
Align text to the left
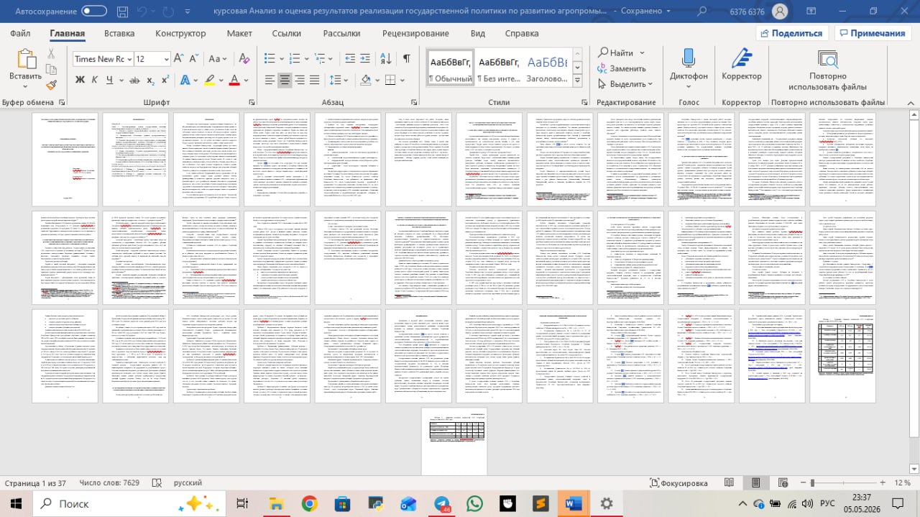(270, 80)
